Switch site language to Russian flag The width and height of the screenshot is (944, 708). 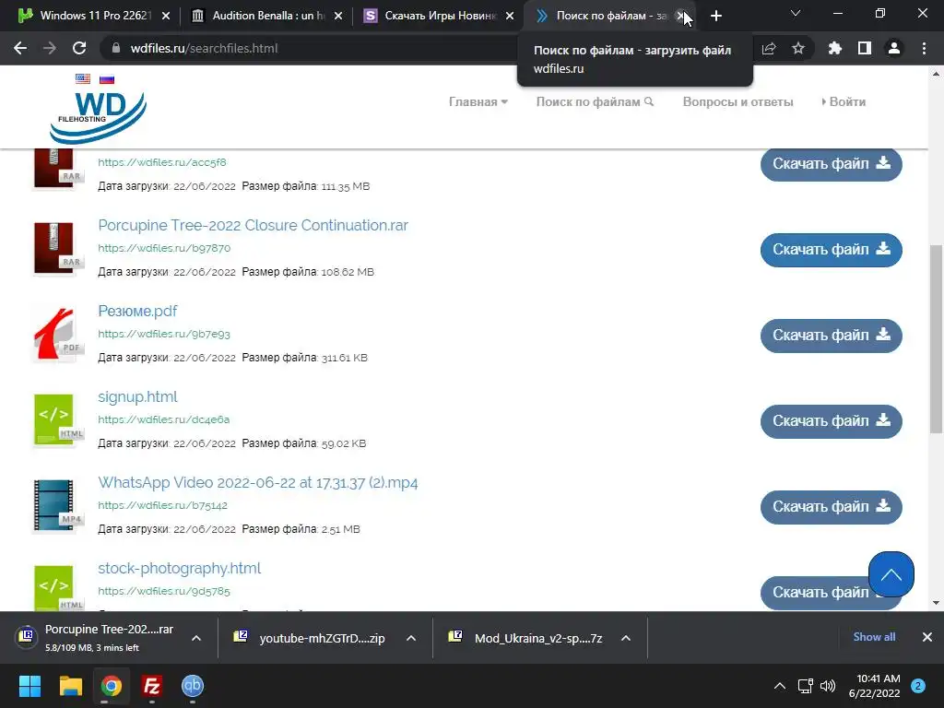pyautogui.click(x=107, y=79)
